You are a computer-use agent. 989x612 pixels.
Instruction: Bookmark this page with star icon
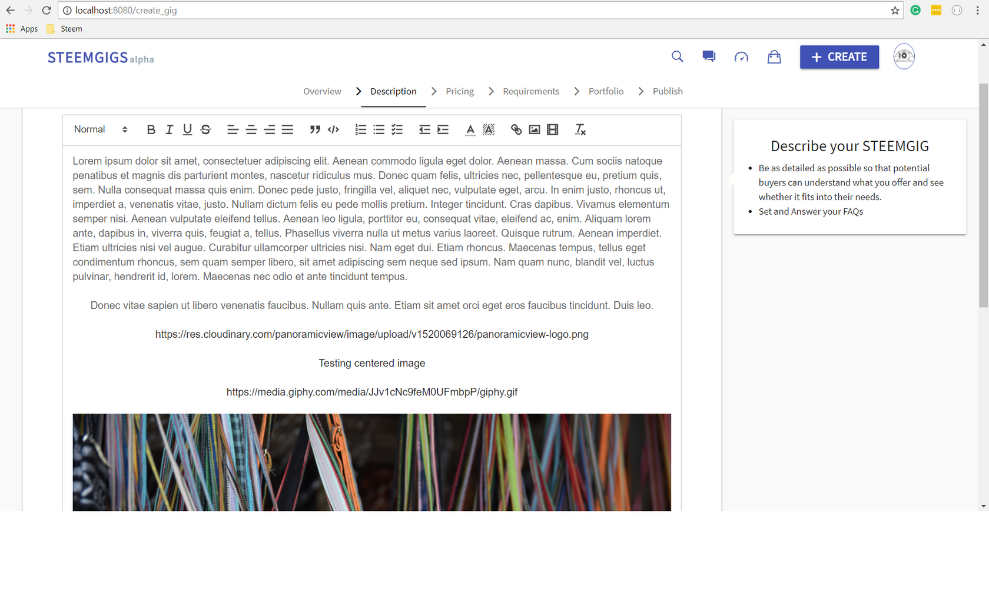pyautogui.click(x=895, y=10)
